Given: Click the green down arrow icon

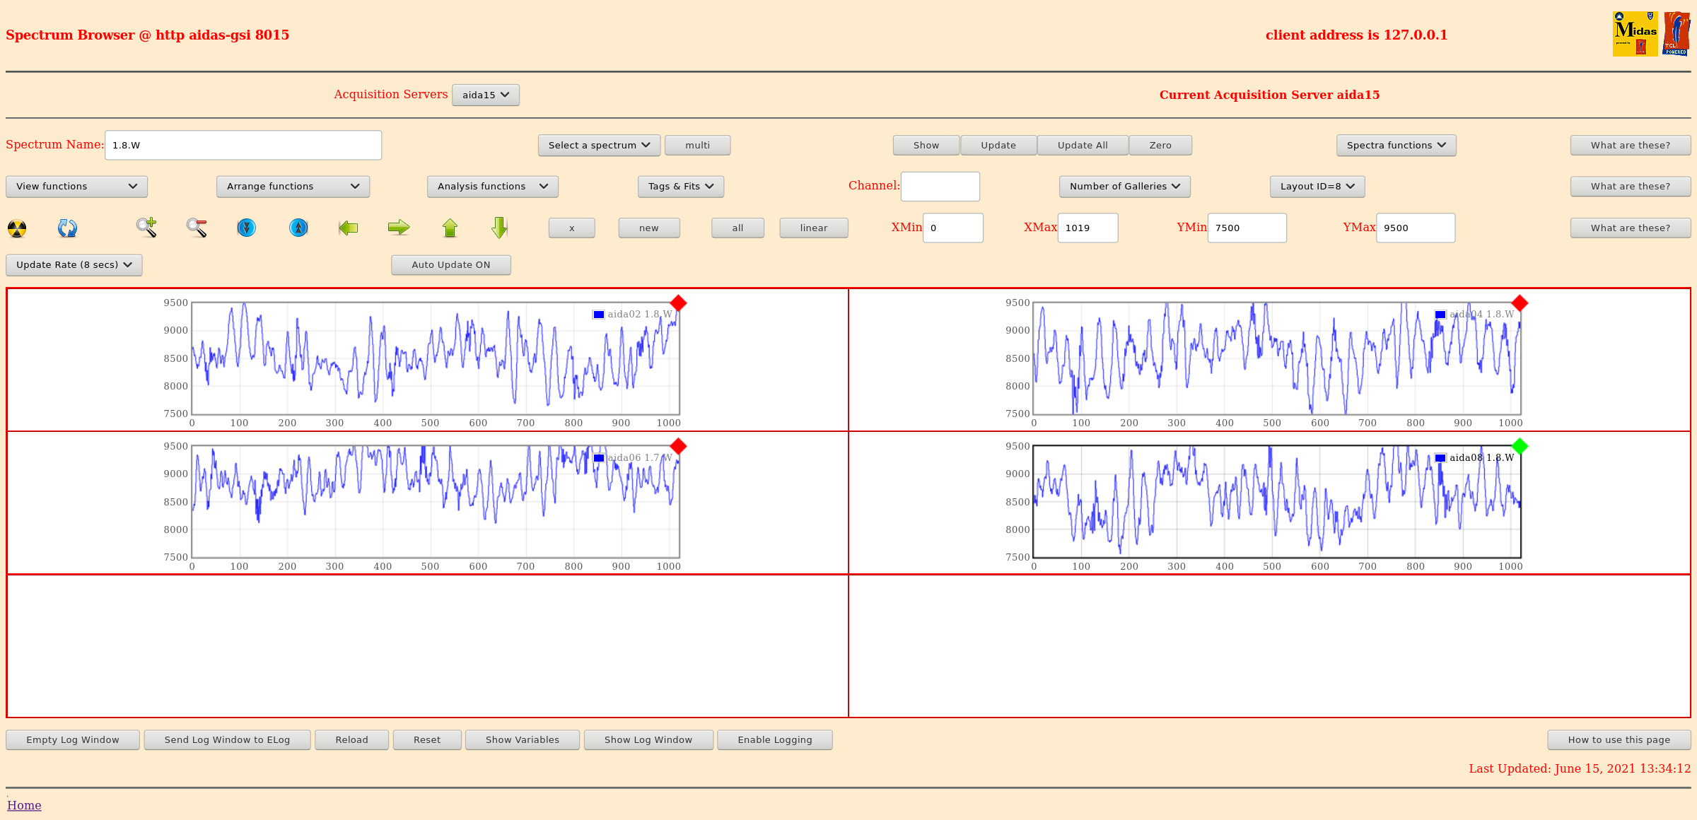Looking at the screenshot, I should [500, 228].
